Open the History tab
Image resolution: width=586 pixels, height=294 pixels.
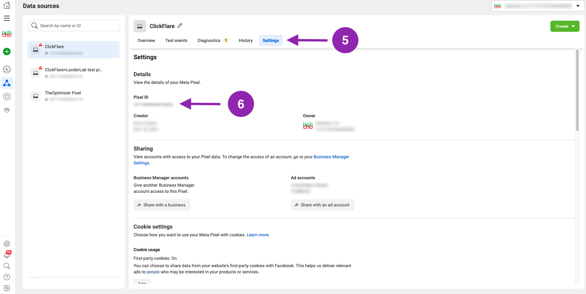(x=246, y=40)
